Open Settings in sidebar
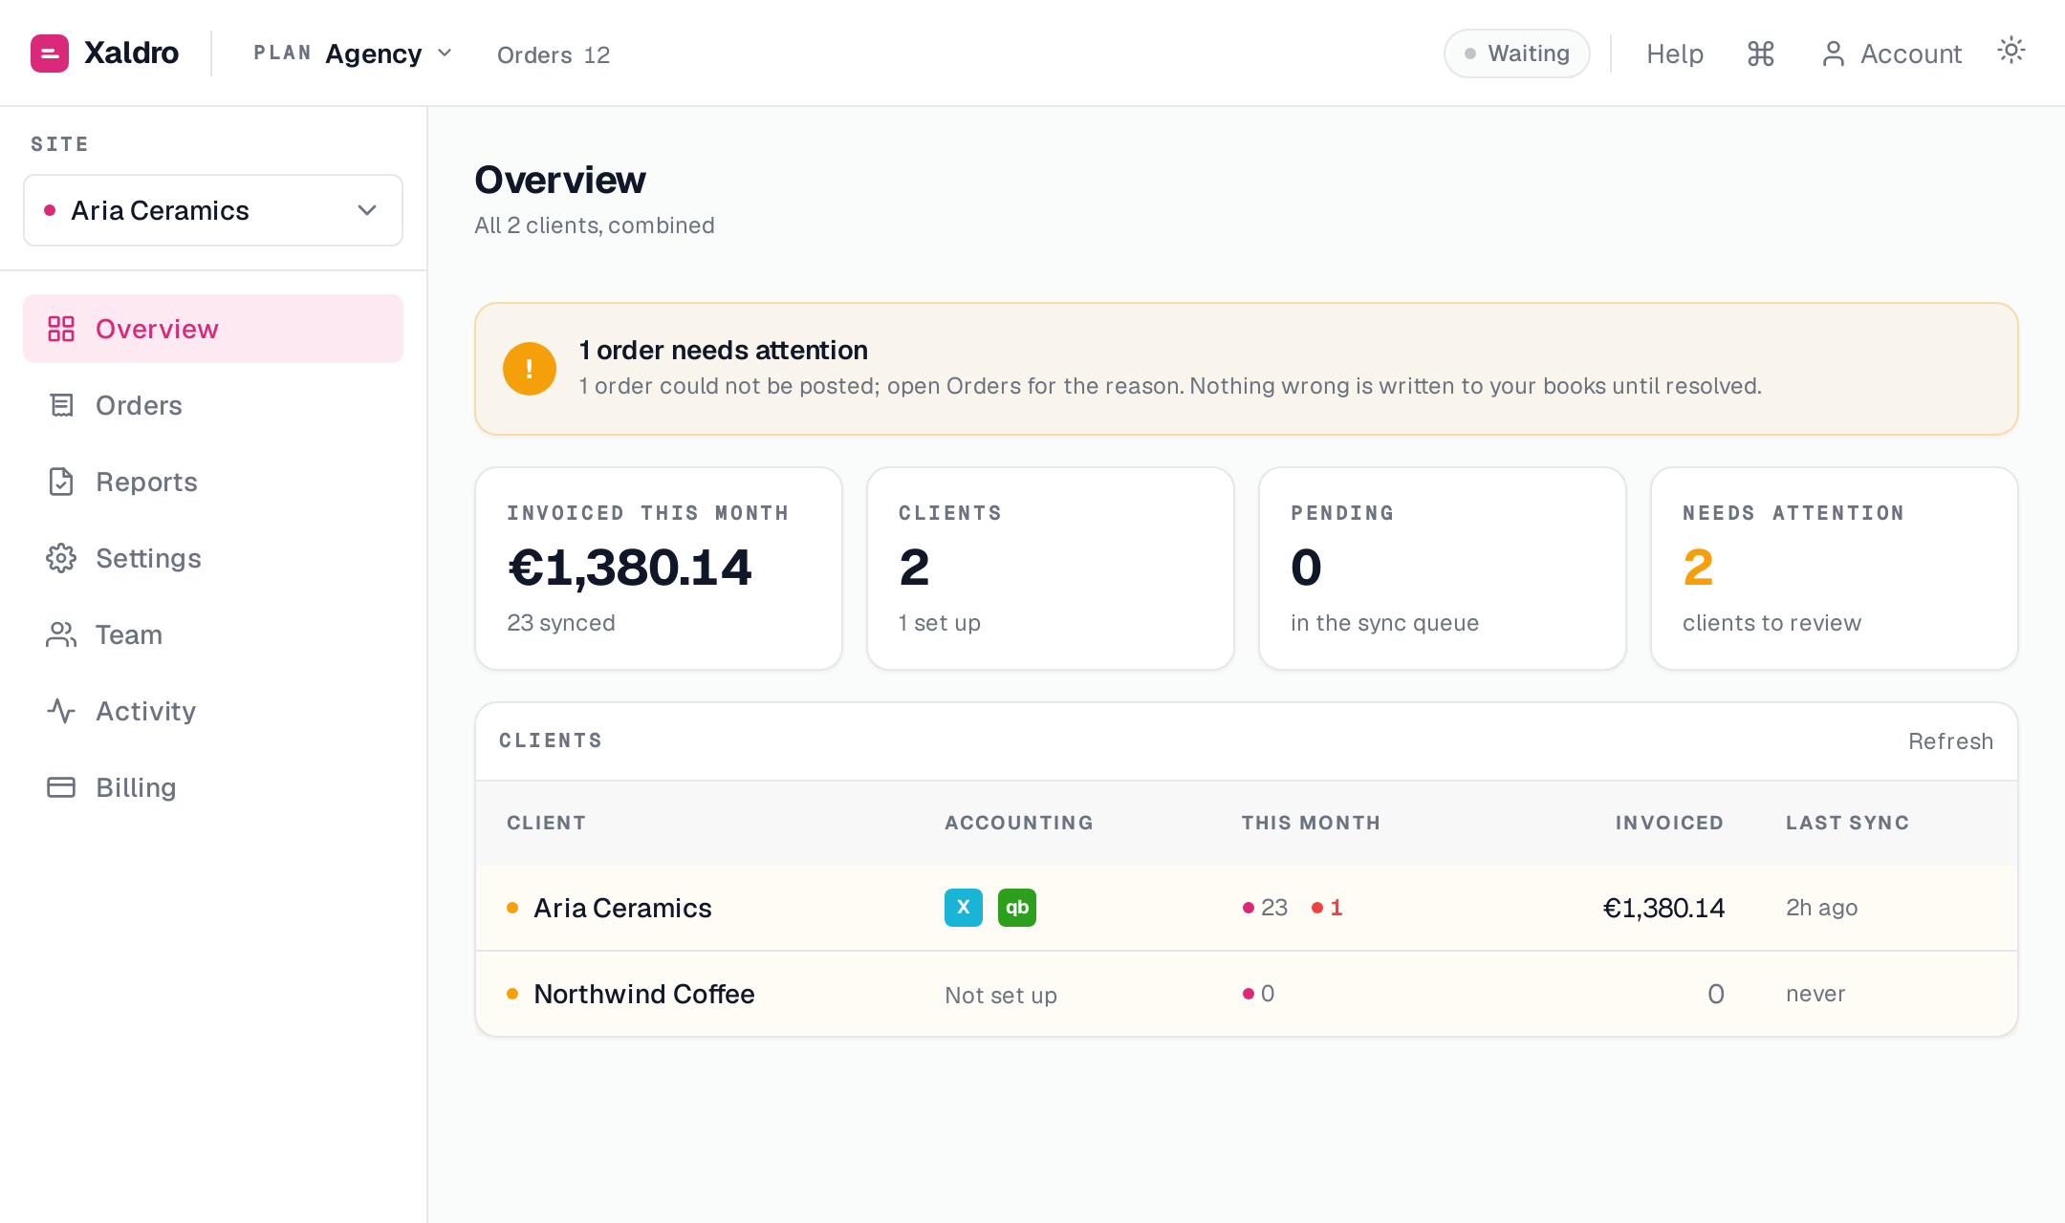 click(213, 558)
